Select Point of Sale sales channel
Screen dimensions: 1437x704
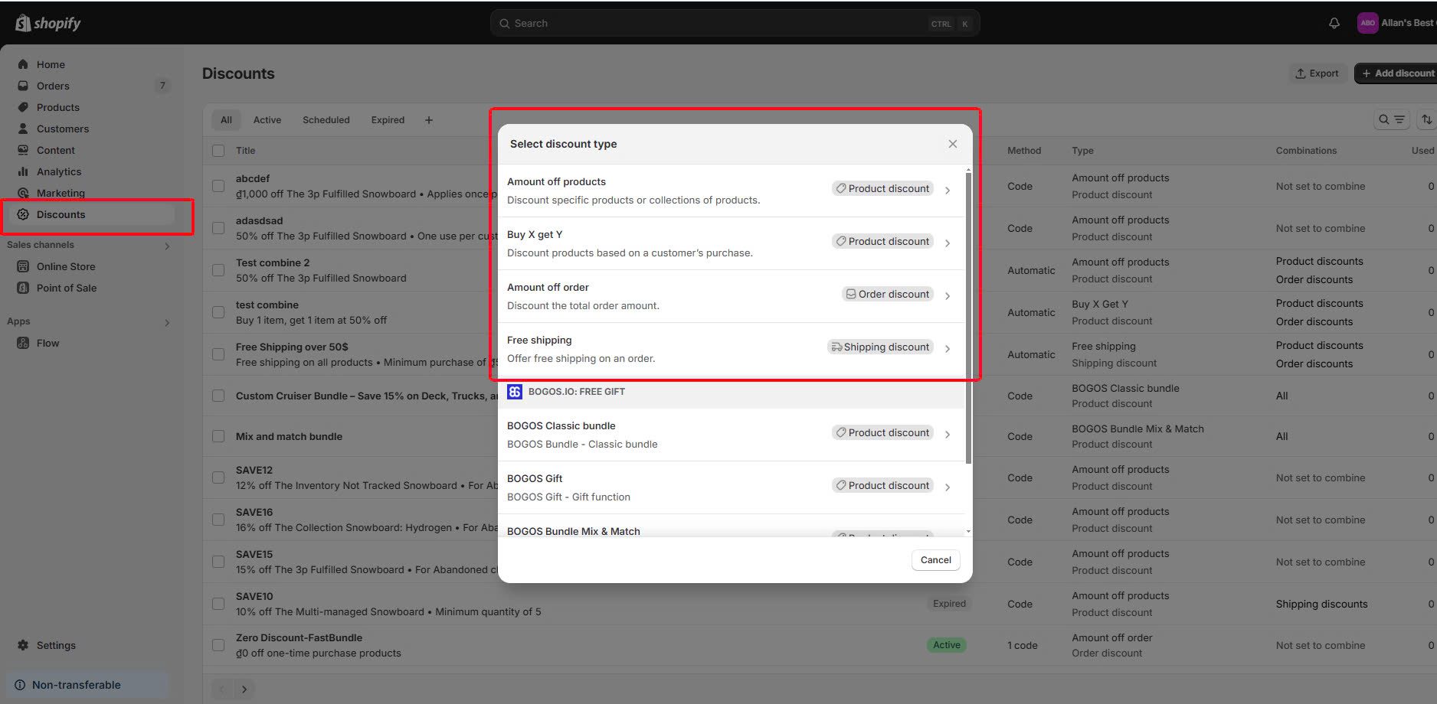tap(67, 288)
